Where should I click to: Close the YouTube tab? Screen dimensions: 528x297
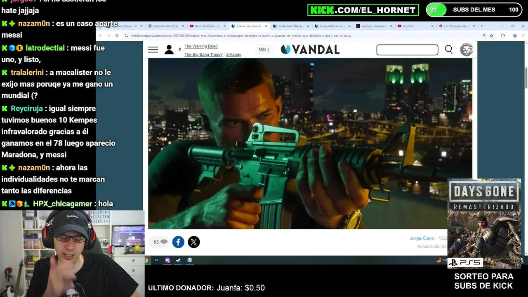(432, 26)
